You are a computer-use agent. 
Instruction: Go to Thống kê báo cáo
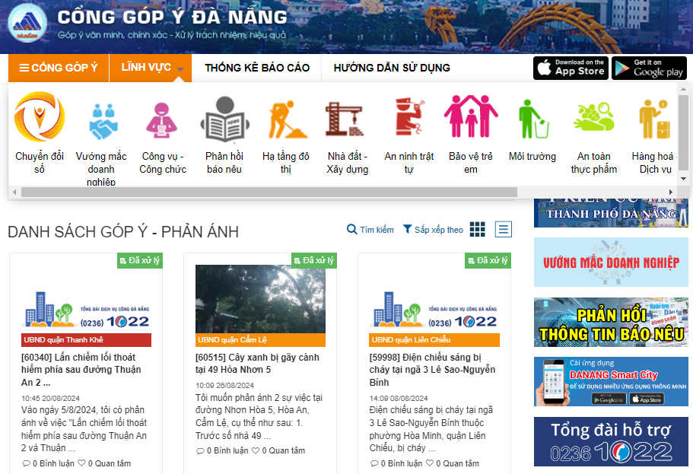point(257,68)
